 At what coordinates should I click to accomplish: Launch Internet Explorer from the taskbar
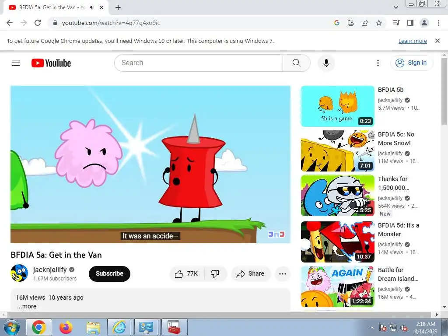[119, 327]
